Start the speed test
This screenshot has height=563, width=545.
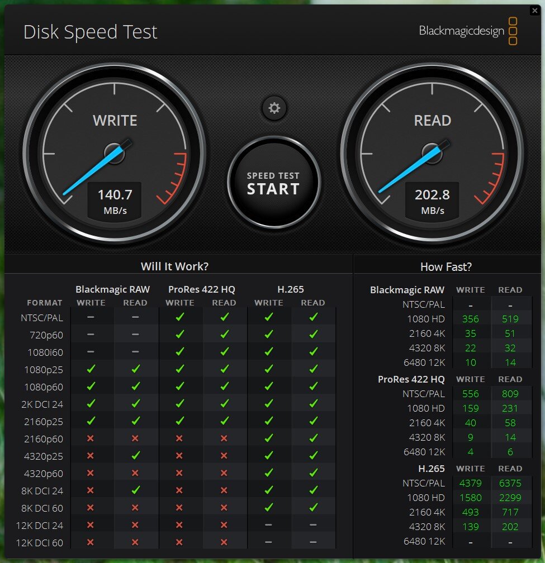[274, 183]
